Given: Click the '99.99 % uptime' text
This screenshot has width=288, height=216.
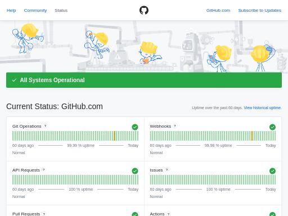Looking at the screenshot, I should point(81,146).
